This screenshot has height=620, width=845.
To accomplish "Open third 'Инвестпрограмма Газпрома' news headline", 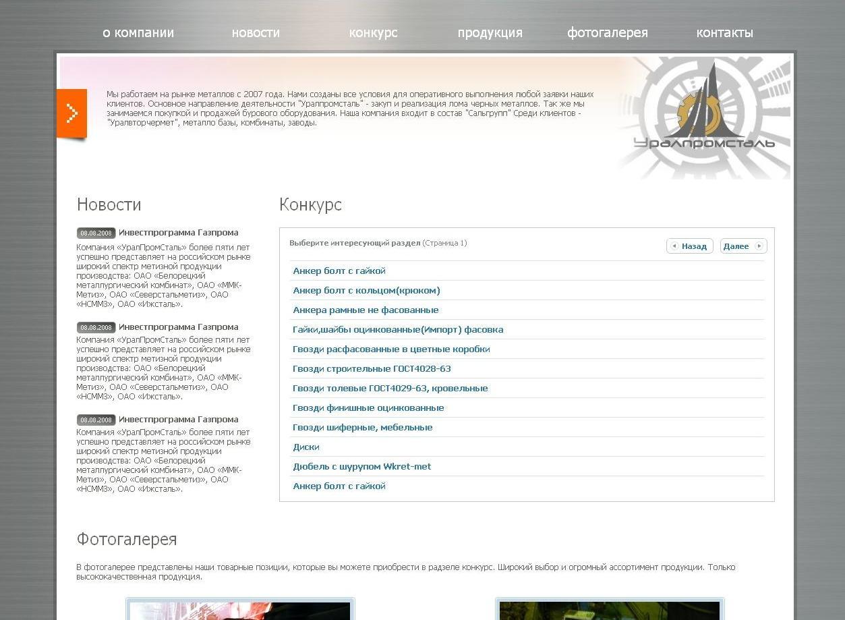I will [x=179, y=420].
